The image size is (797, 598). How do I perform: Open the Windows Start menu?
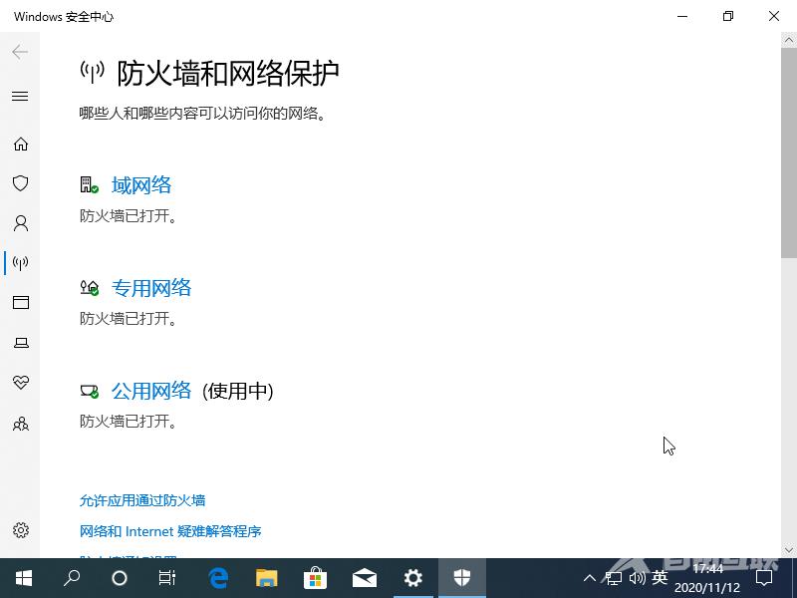[x=23, y=578]
